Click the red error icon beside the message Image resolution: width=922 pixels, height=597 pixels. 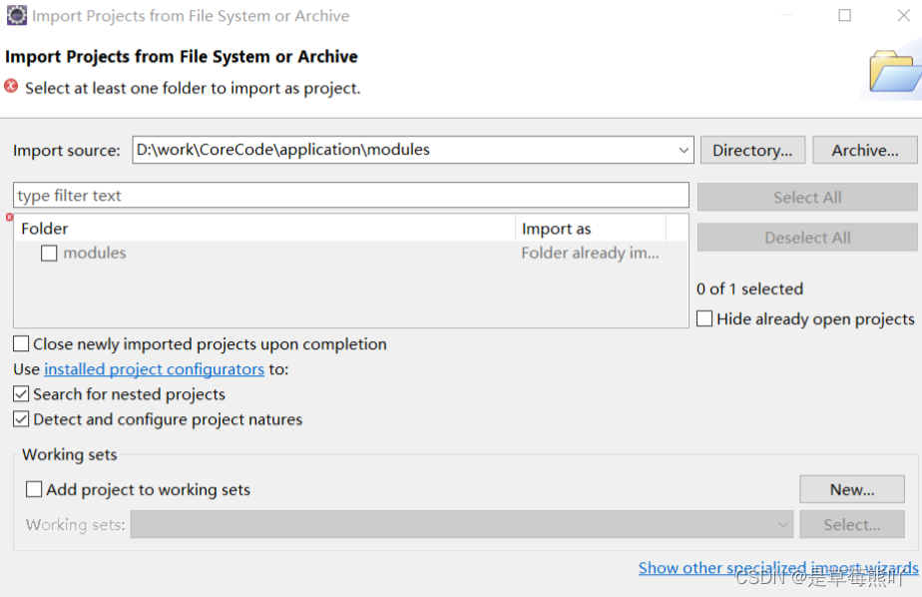12,87
